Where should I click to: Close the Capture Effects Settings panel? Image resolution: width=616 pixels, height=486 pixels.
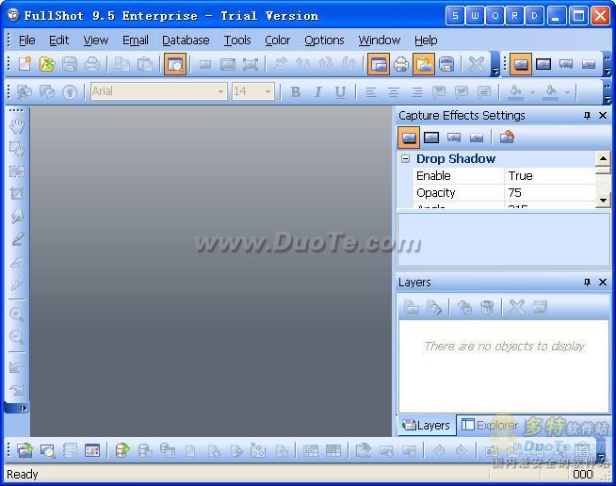click(x=603, y=116)
